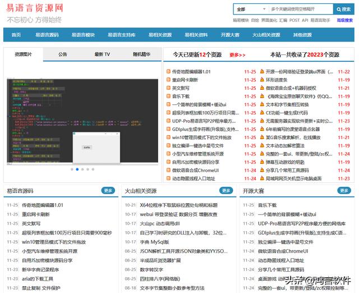Select the active blue carousel dot
The image size is (359, 293).
(77, 170)
